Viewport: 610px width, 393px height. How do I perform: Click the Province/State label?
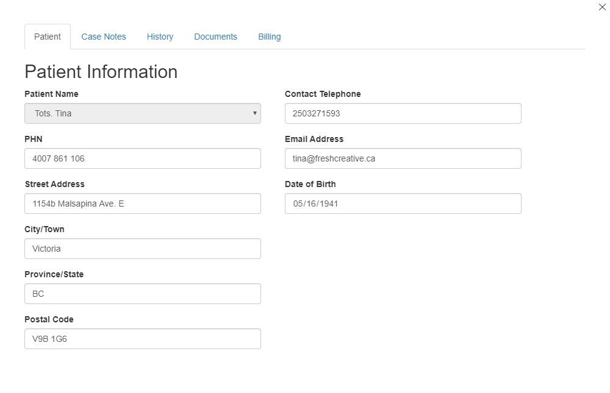click(x=54, y=274)
